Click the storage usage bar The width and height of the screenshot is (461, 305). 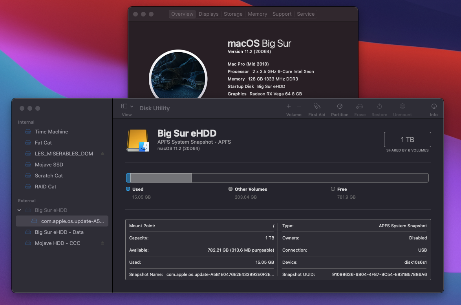(x=277, y=178)
